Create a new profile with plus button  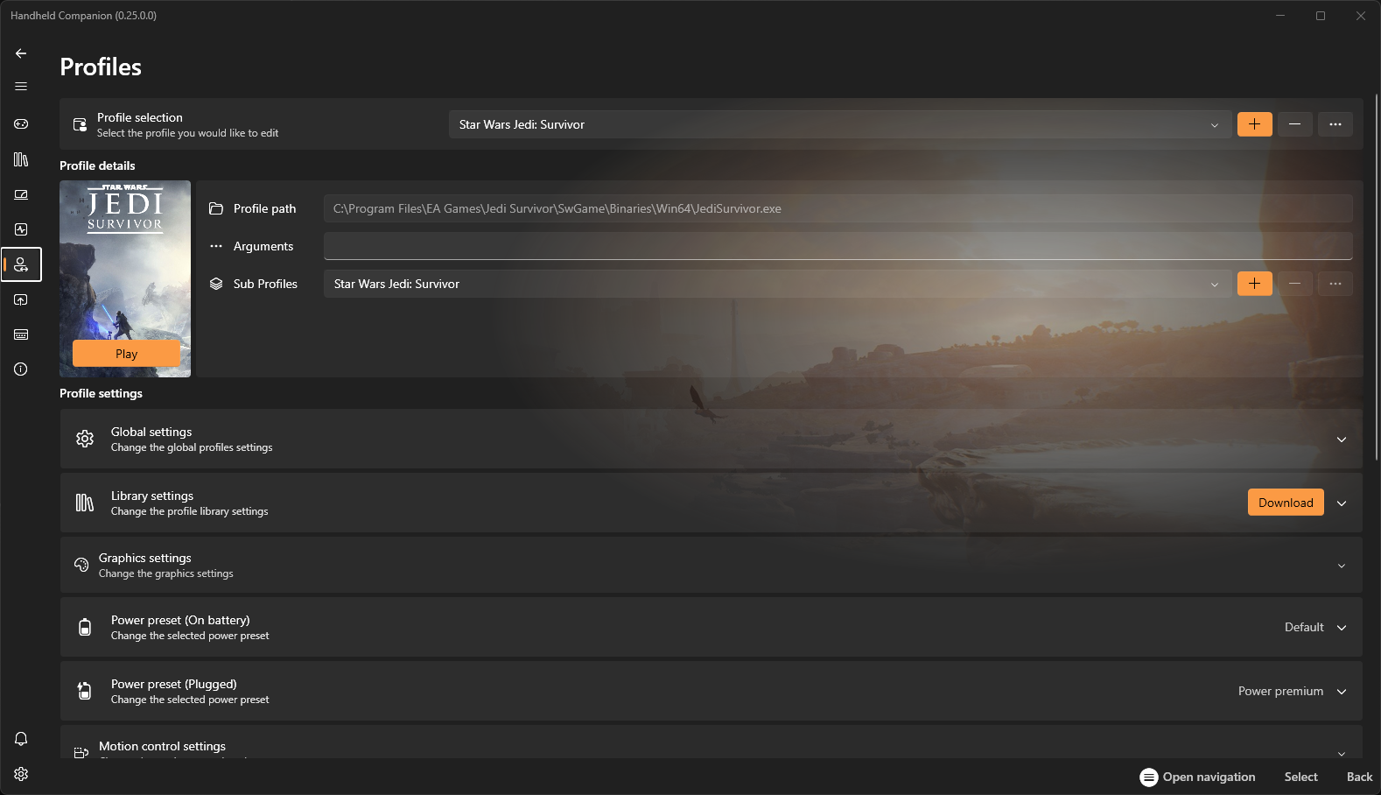(x=1254, y=124)
